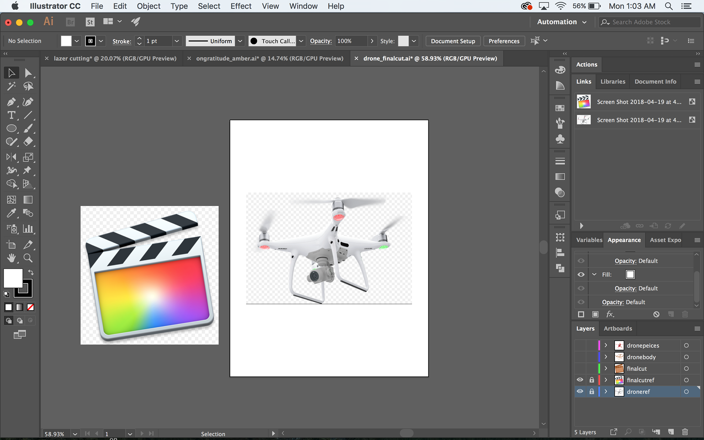Select the Eyedropper tool
This screenshot has height=440, width=704.
[11, 213]
